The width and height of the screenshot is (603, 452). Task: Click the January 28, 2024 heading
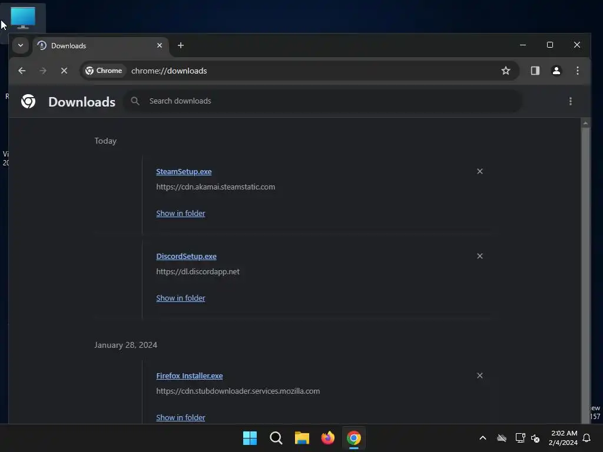(126, 345)
